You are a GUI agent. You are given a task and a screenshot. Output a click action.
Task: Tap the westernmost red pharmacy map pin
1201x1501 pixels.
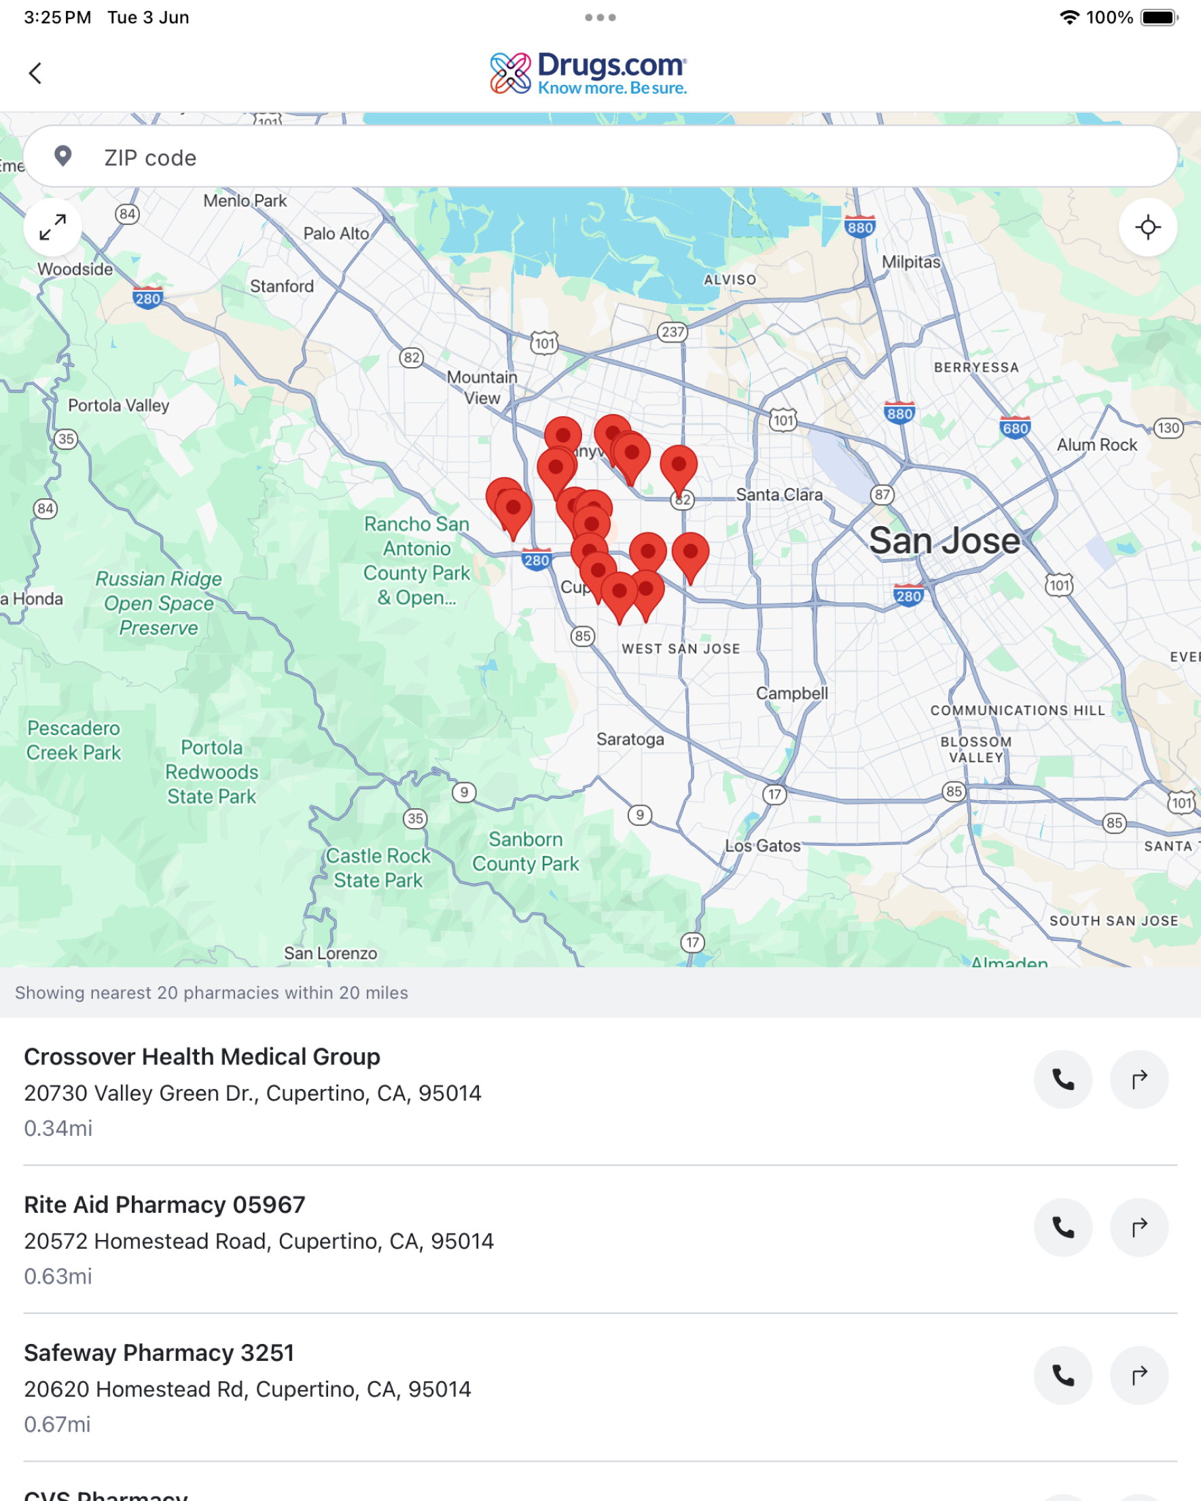pos(503,496)
